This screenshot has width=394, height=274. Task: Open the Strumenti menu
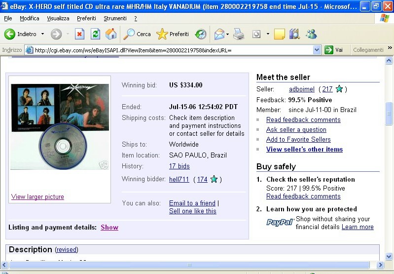115,18
